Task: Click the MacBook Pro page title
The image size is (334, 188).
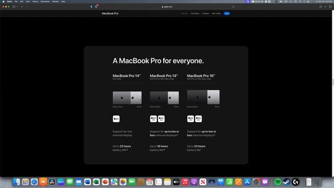Action: (x=110, y=14)
